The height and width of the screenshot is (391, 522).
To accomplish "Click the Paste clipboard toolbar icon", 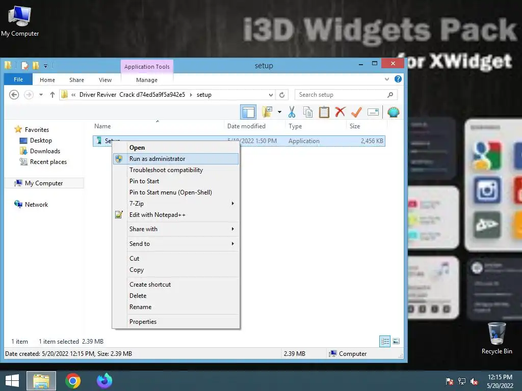I will click(324, 112).
